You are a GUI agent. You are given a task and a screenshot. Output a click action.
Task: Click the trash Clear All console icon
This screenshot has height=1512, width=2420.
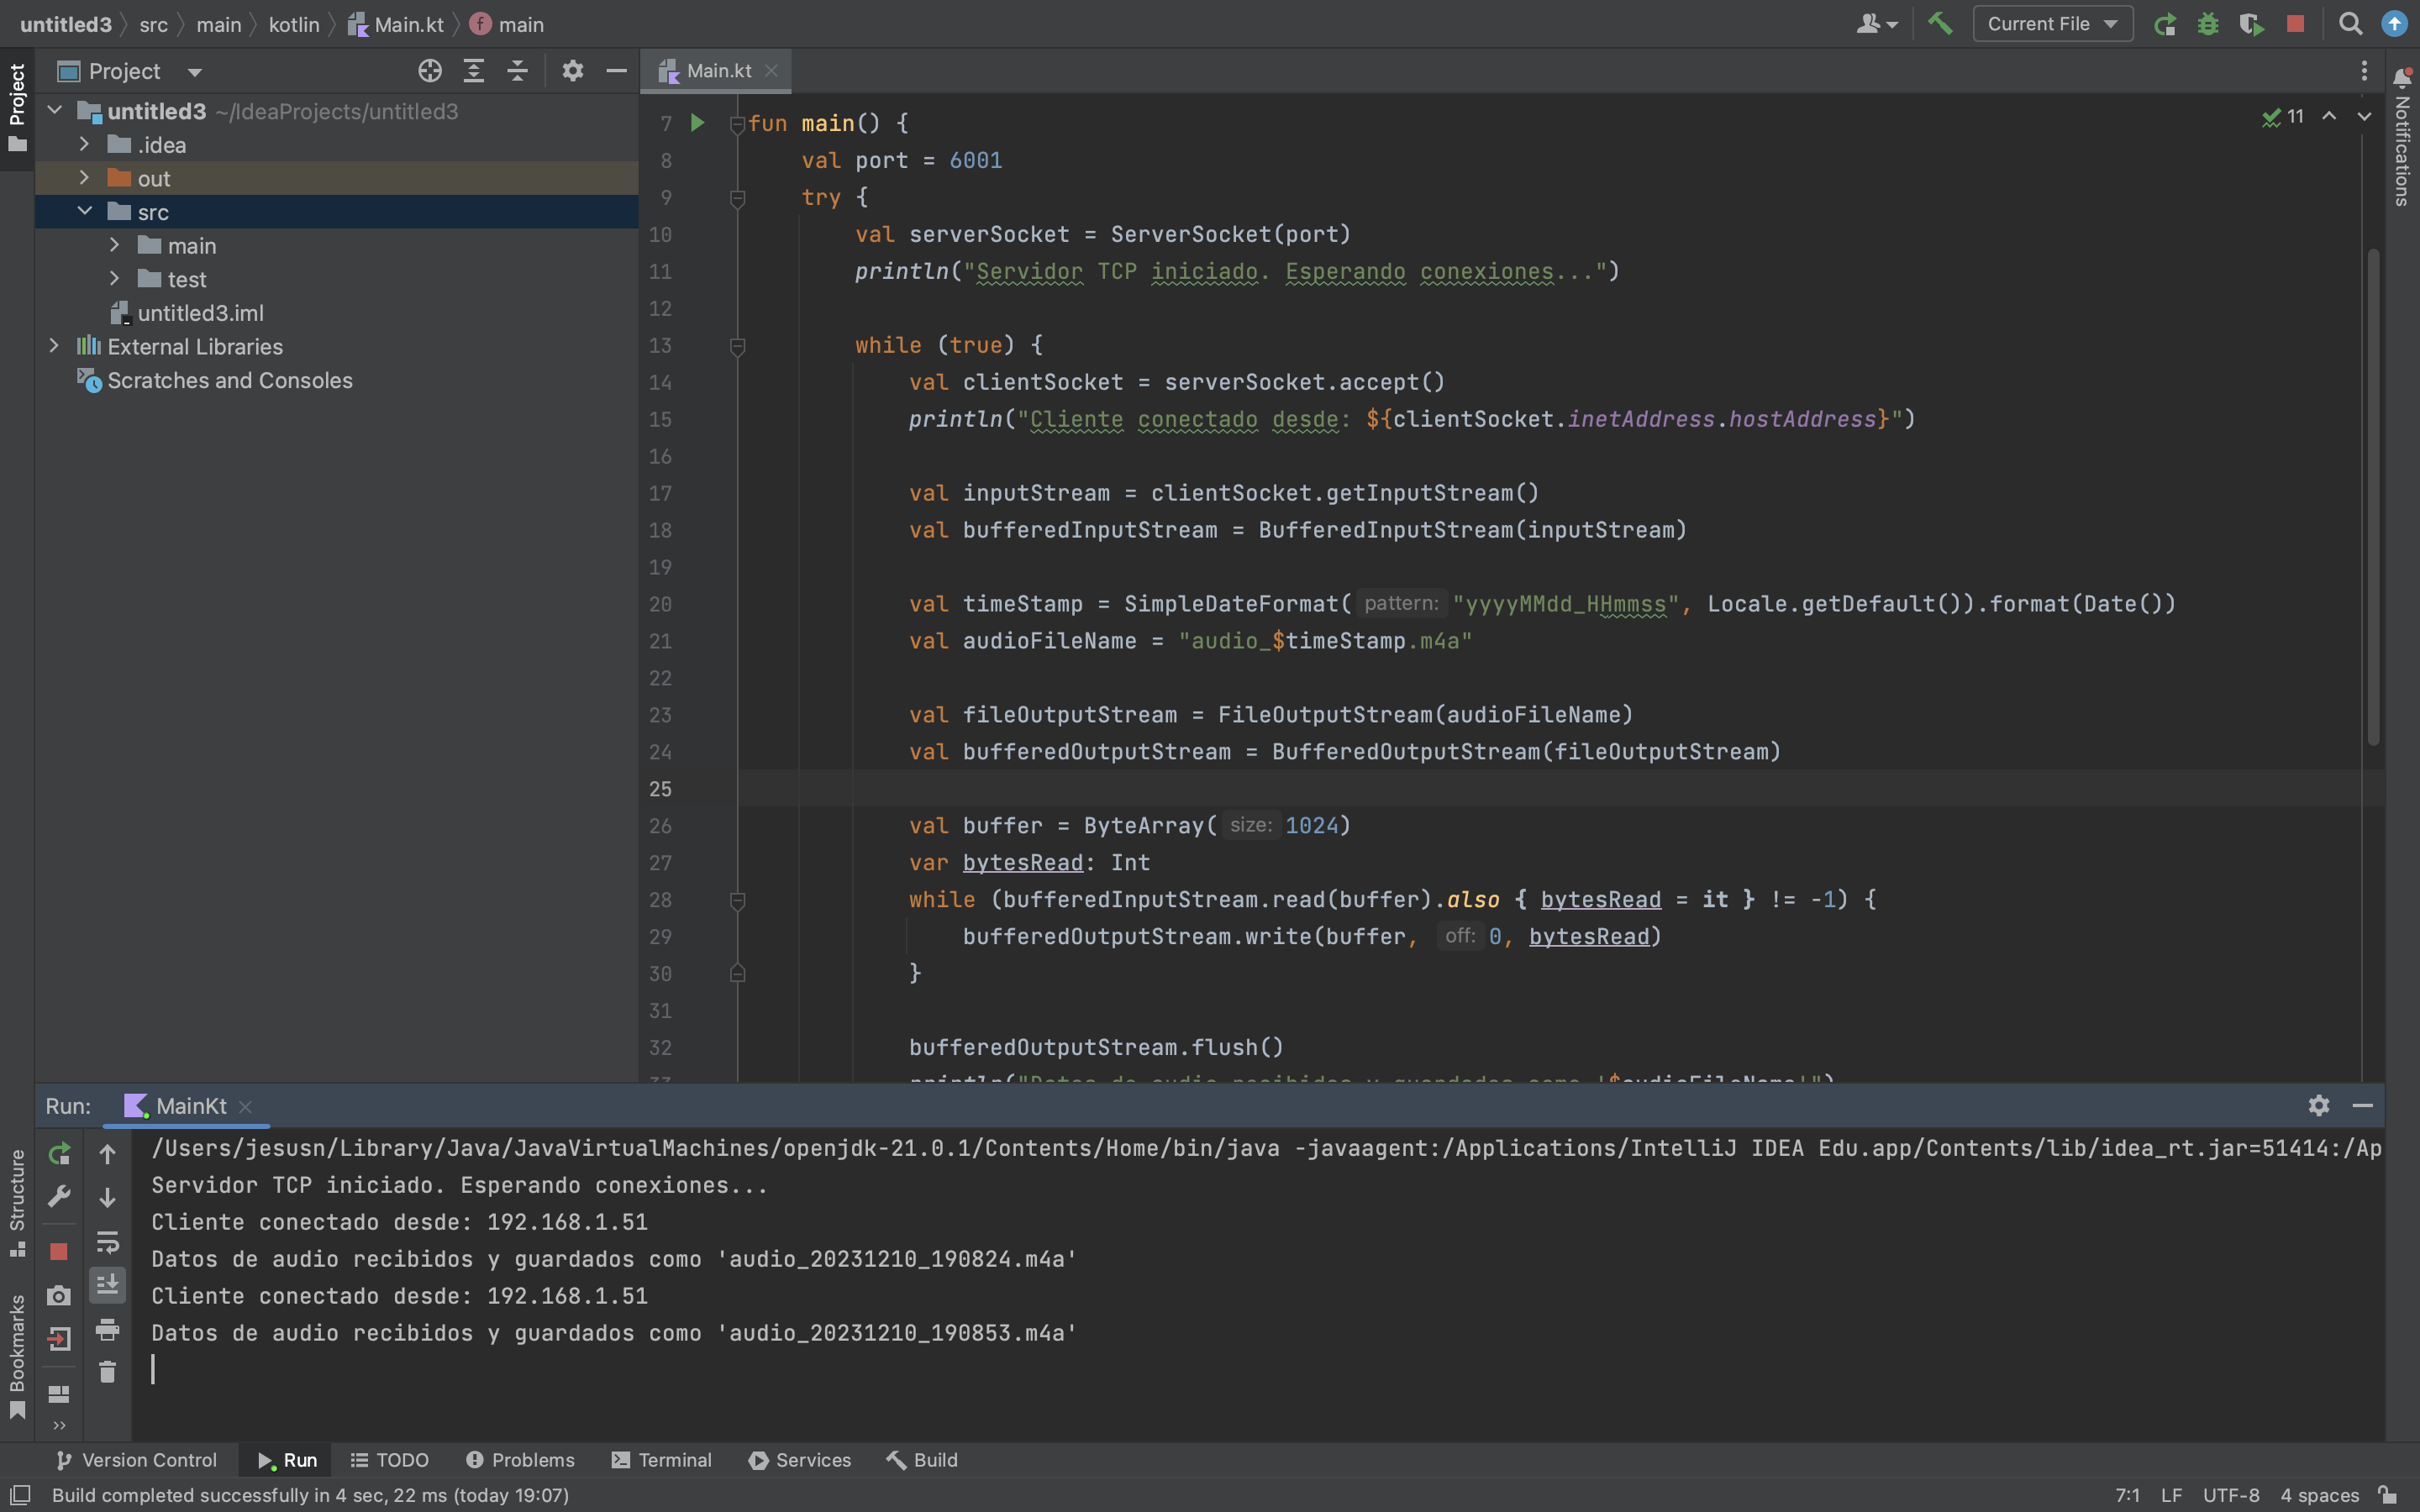[107, 1372]
